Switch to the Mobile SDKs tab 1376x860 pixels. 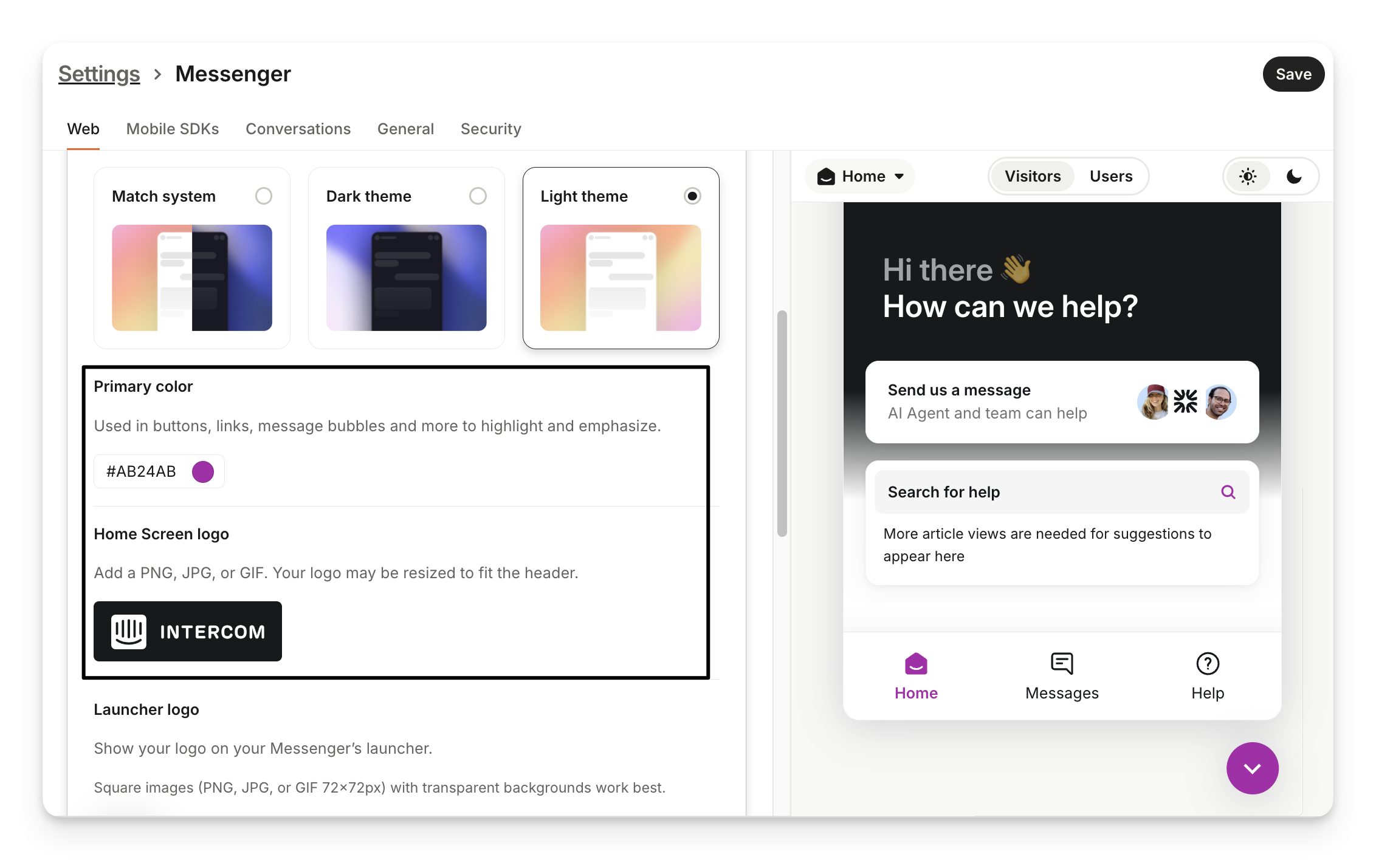173,129
